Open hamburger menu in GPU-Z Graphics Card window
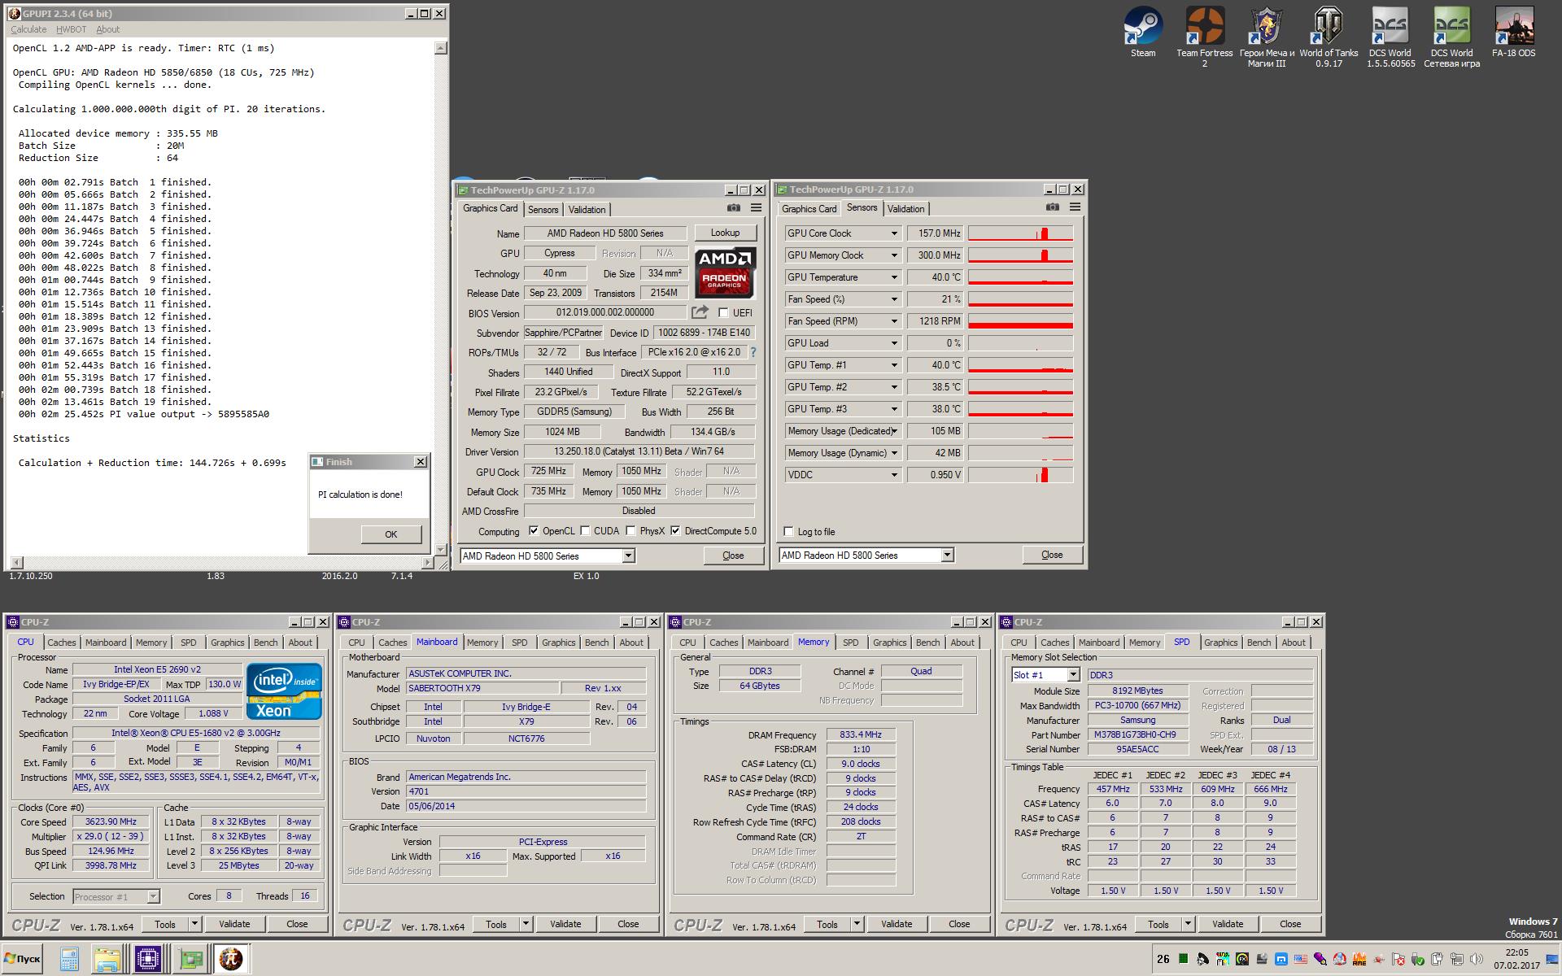1562x976 pixels. click(756, 208)
